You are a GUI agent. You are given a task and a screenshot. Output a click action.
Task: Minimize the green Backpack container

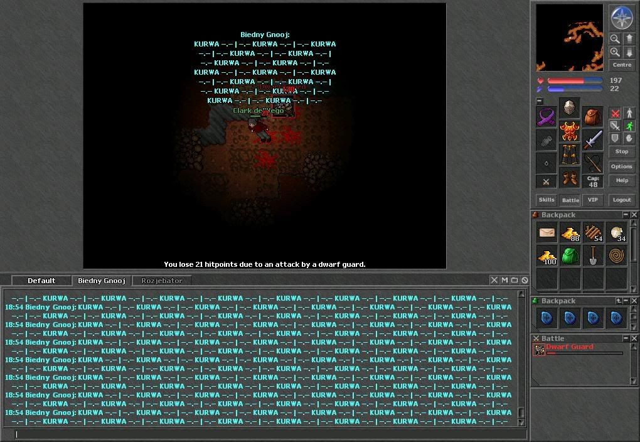point(626,301)
